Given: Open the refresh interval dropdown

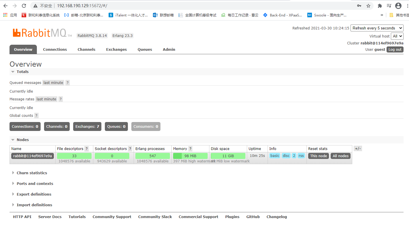Looking at the screenshot, I should point(377,28).
